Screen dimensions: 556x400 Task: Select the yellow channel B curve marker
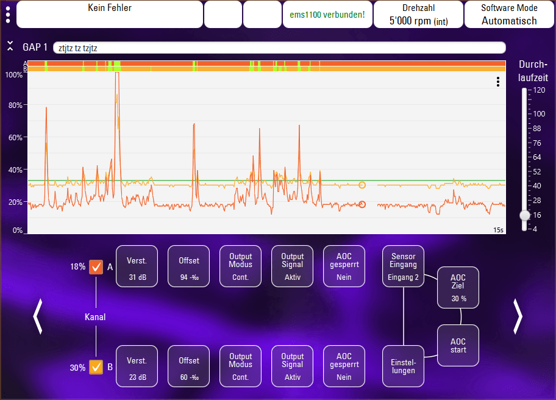click(362, 185)
